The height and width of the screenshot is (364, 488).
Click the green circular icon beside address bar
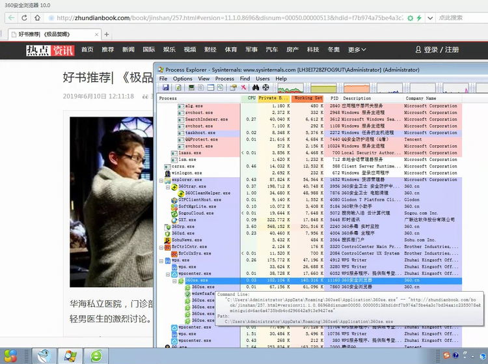coord(411,18)
